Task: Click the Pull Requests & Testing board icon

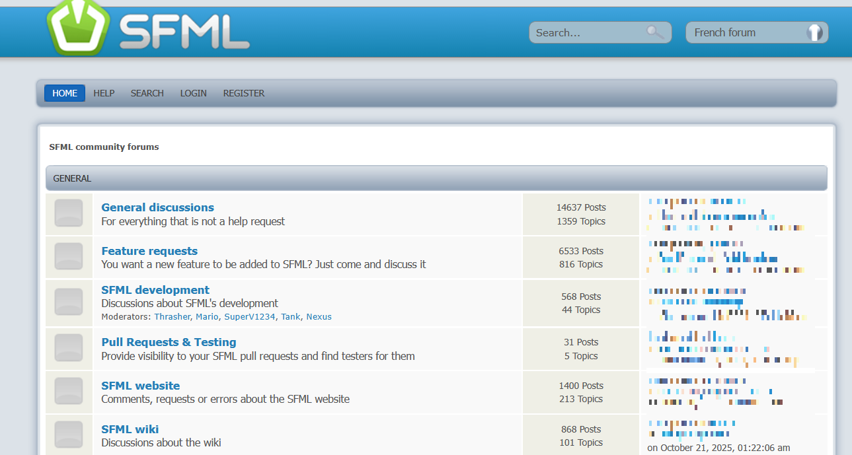Action: tap(69, 349)
